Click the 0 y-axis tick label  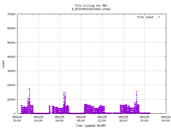tap(15, 114)
